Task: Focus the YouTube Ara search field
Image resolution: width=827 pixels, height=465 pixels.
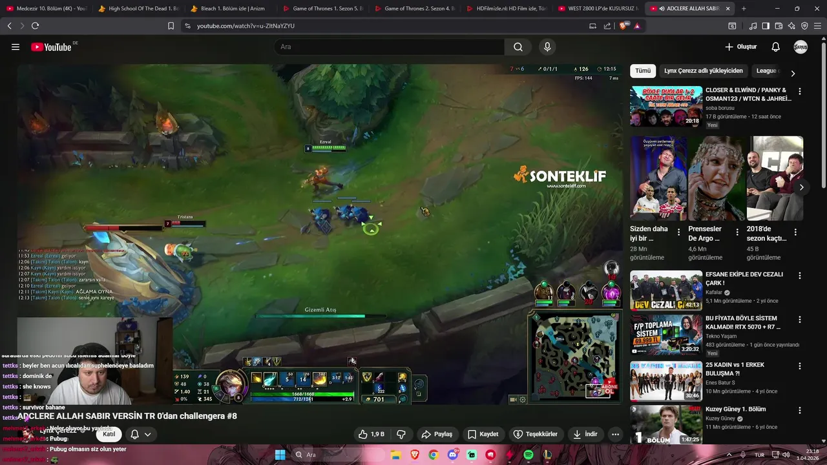Action: click(389, 46)
